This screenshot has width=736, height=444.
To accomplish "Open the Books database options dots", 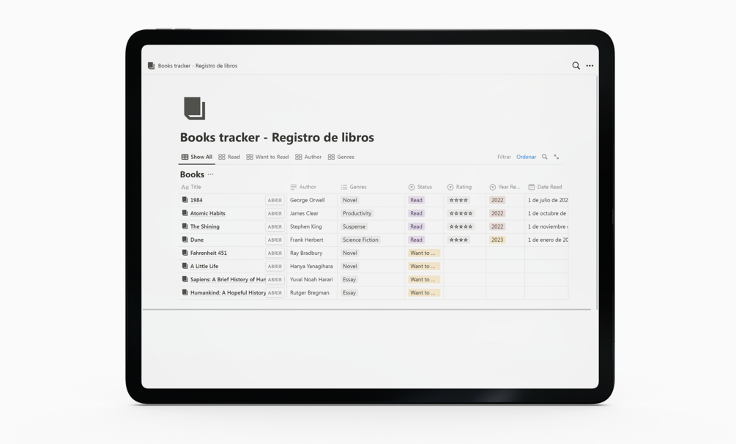I will pyautogui.click(x=210, y=174).
